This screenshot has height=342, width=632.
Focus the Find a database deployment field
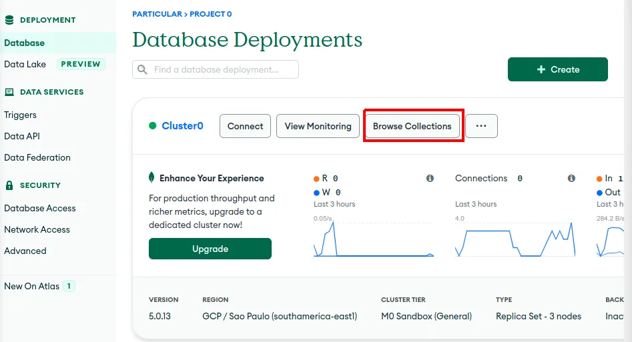(216, 69)
